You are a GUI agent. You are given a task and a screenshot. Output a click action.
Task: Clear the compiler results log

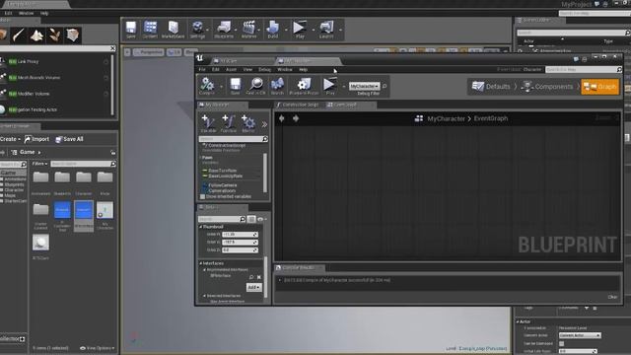pyautogui.click(x=612, y=297)
